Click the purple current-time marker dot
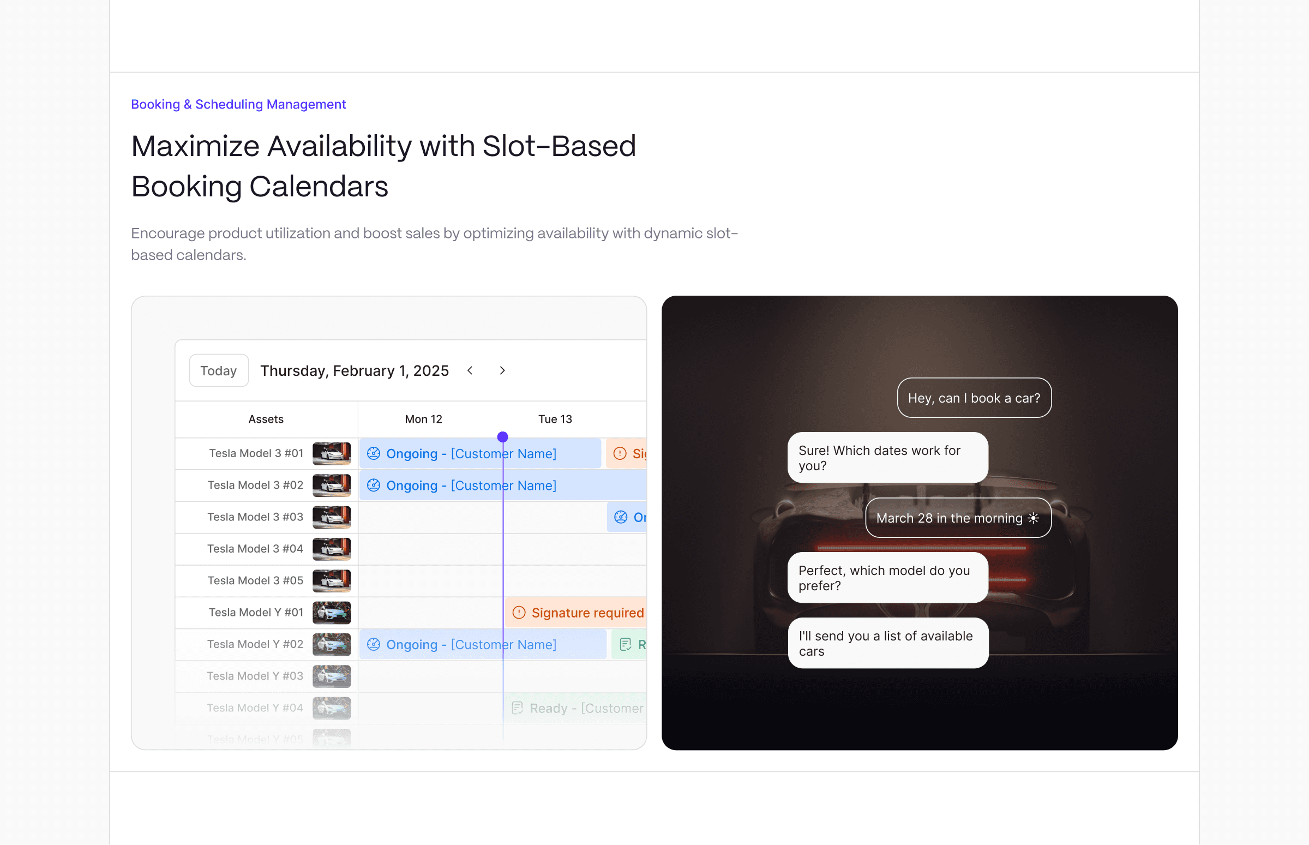The height and width of the screenshot is (845, 1309). click(x=502, y=437)
